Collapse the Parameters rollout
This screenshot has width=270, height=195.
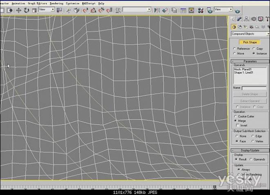[x=250, y=61]
